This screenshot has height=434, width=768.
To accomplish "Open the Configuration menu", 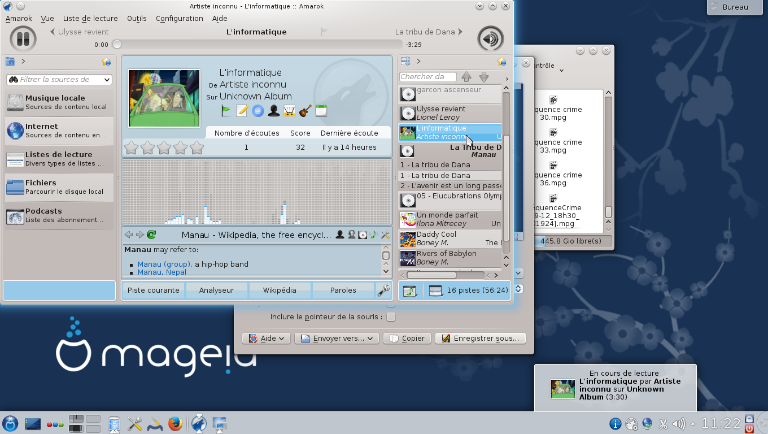I will (180, 19).
